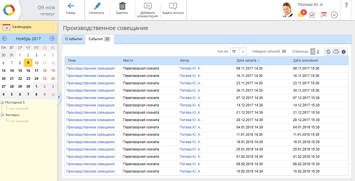Image resolution: width=355 pixels, height=181 pixels.
Task: Click the Изменить pencil icon
Action: click(97, 6)
